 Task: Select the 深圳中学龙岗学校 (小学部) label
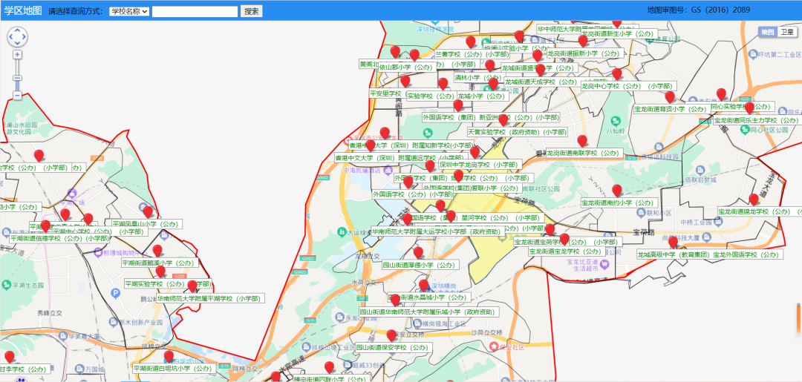point(479,165)
